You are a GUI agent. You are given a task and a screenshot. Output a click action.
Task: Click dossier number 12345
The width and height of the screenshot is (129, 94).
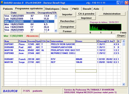click(x=31, y=44)
